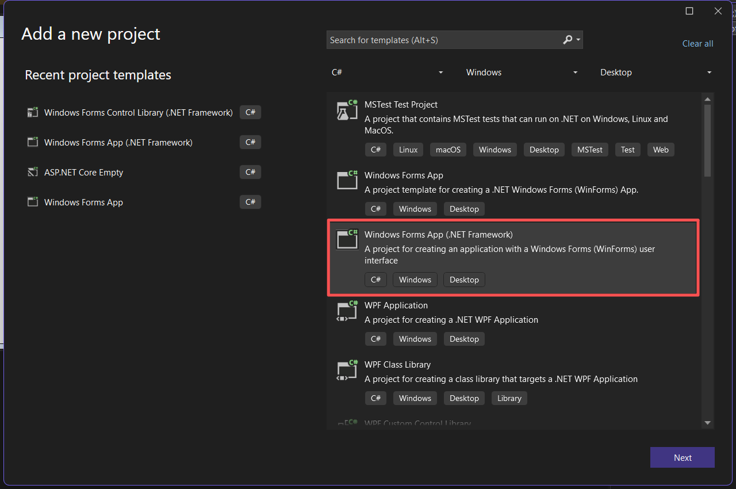Viewport: 736px width, 489px height.
Task: Select the WPF Class Library title
Action: [x=397, y=365]
